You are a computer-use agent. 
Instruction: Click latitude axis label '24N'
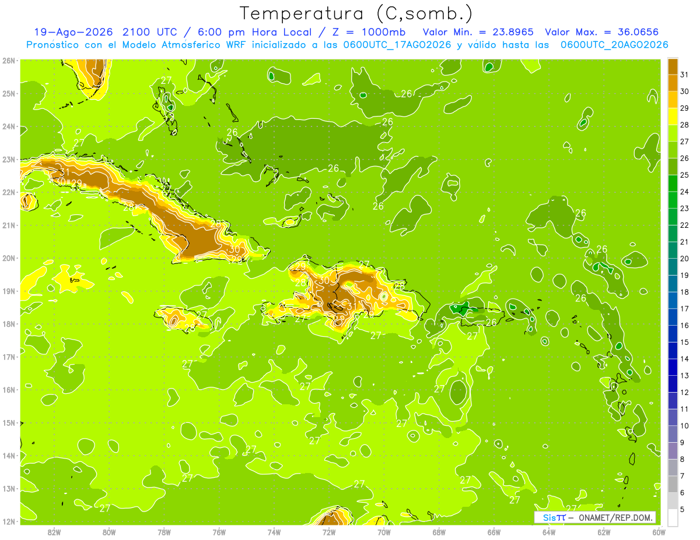pyautogui.click(x=9, y=126)
